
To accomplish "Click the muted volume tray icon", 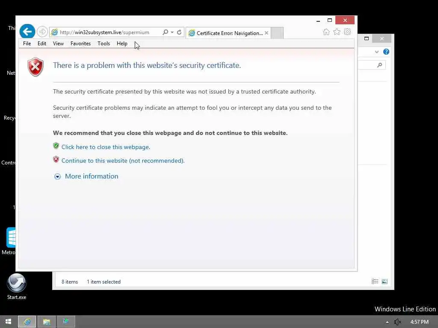I will pyautogui.click(x=397, y=322).
